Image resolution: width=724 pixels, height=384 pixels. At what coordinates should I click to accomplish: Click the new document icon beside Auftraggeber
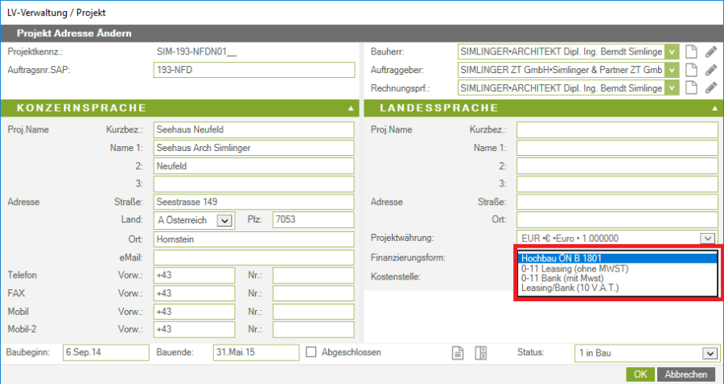691,70
